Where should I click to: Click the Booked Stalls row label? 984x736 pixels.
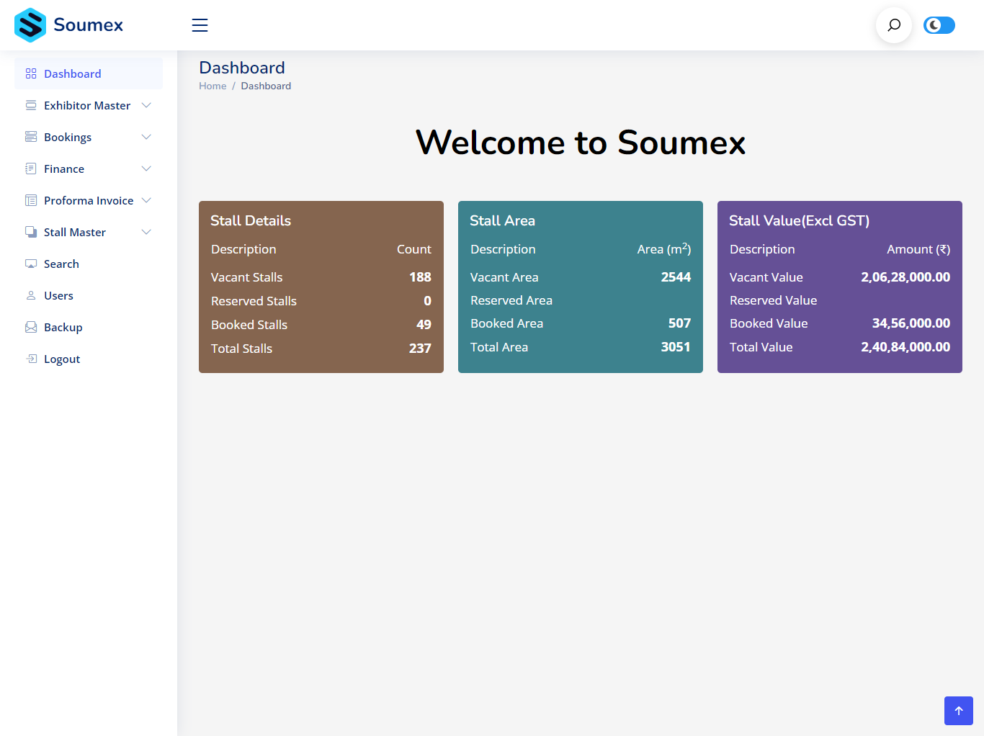click(x=249, y=325)
